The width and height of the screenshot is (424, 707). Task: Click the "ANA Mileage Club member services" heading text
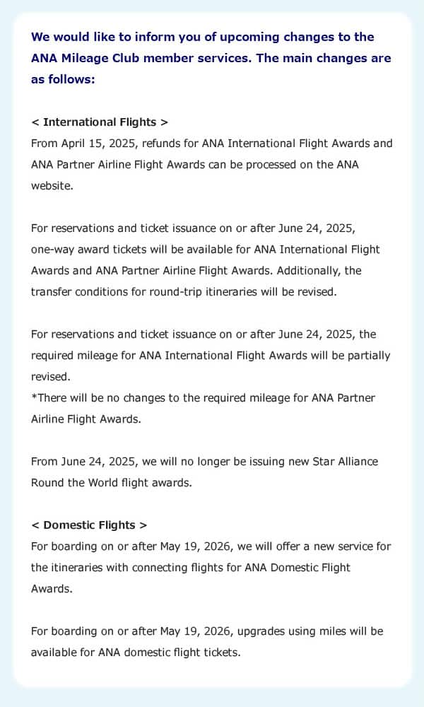pos(140,58)
